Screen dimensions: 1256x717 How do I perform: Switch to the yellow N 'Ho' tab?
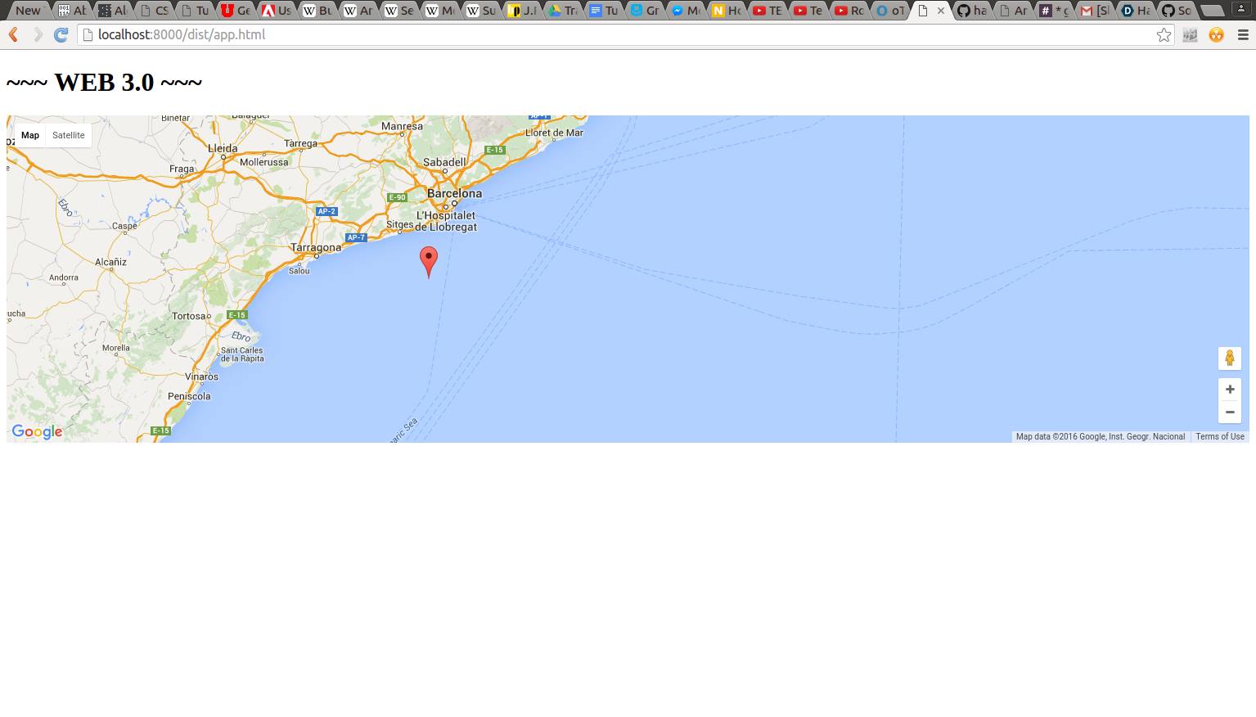(726, 11)
